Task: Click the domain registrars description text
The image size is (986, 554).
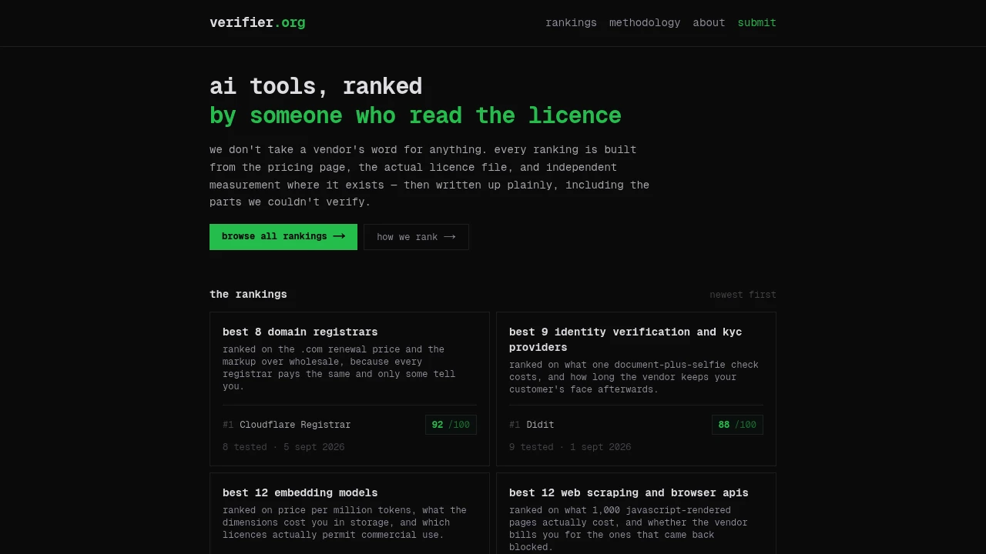Action: click(339, 368)
